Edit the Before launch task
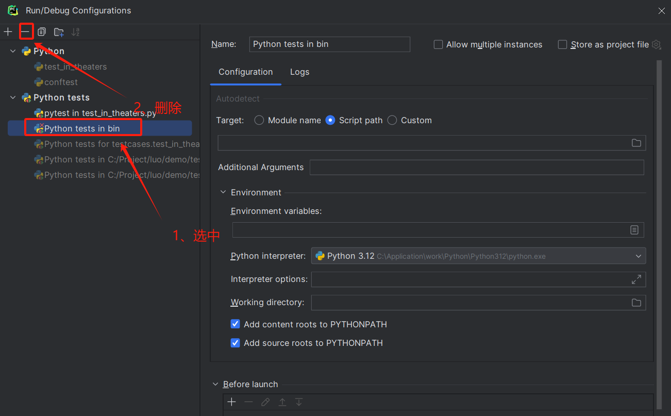This screenshot has width=671, height=416. (265, 402)
